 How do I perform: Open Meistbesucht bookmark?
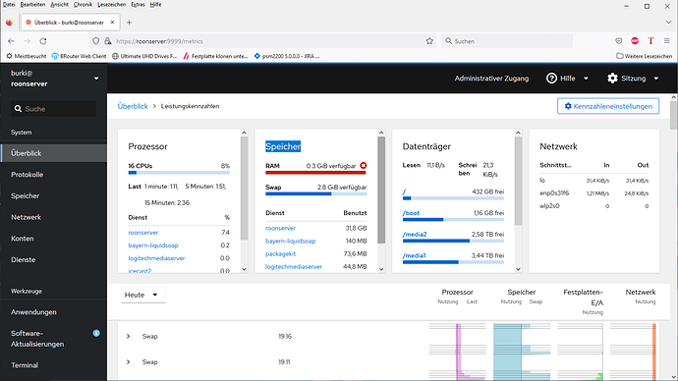pyautogui.click(x=27, y=56)
